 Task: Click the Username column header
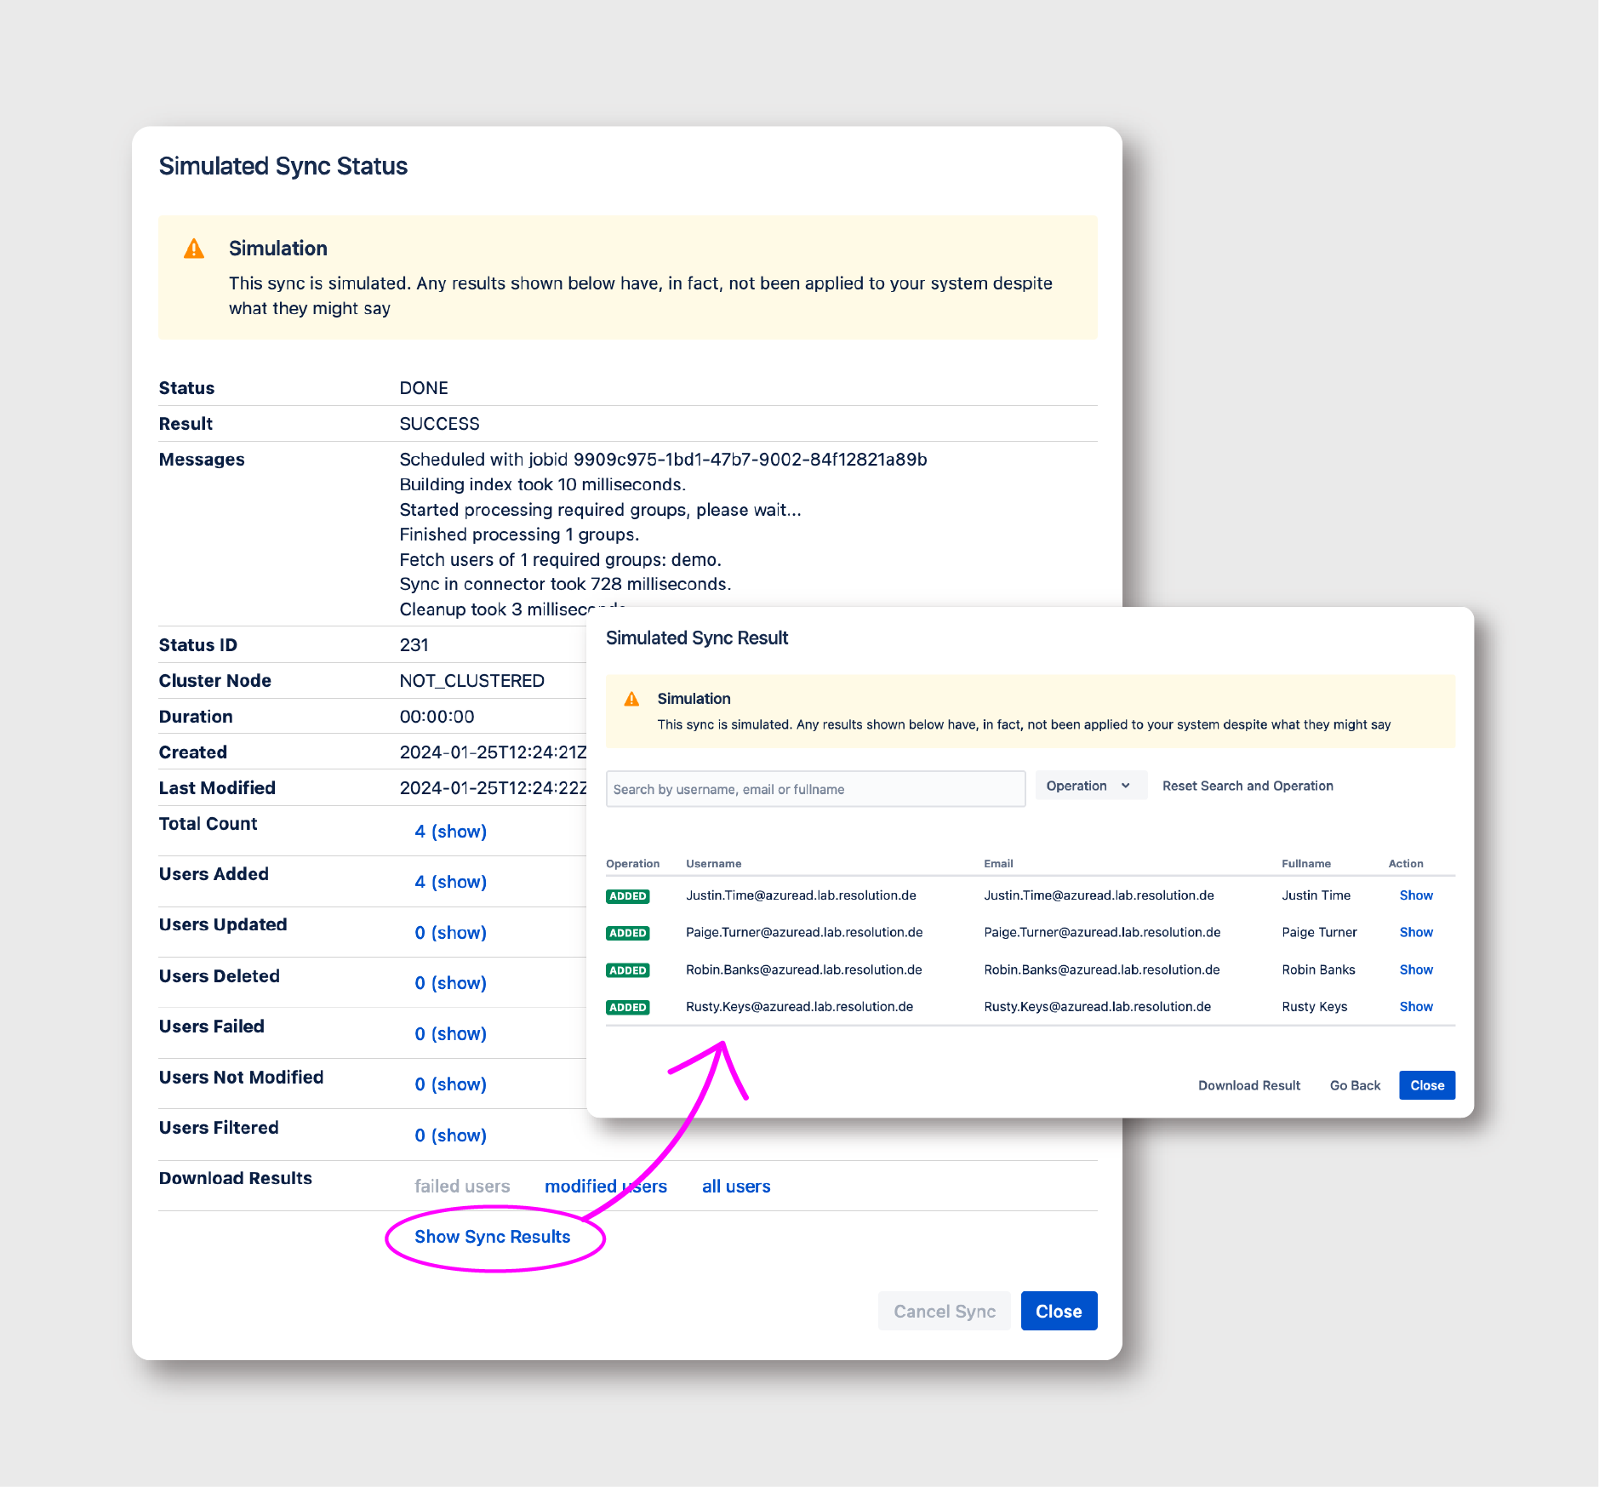713,863
